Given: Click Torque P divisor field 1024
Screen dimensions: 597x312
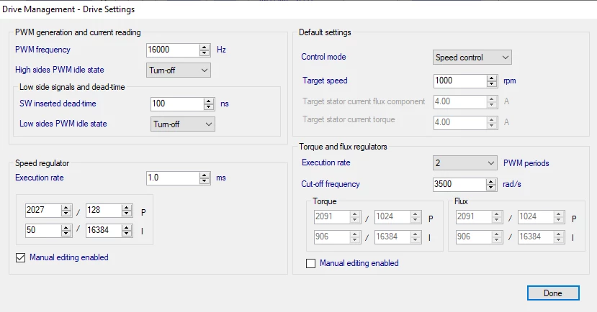Looking at the screenshot, I should coord(392,216).
